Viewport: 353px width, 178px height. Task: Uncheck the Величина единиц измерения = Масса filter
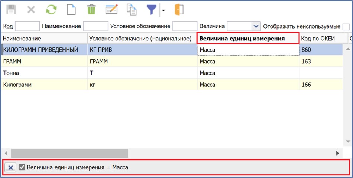(22, 167)
